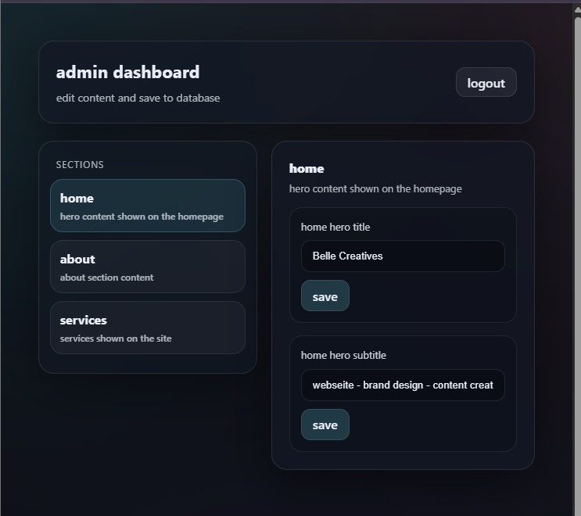581x516 pixels.
Task: Click the right panel 'home' heading
Action: (x=307, y=169)
